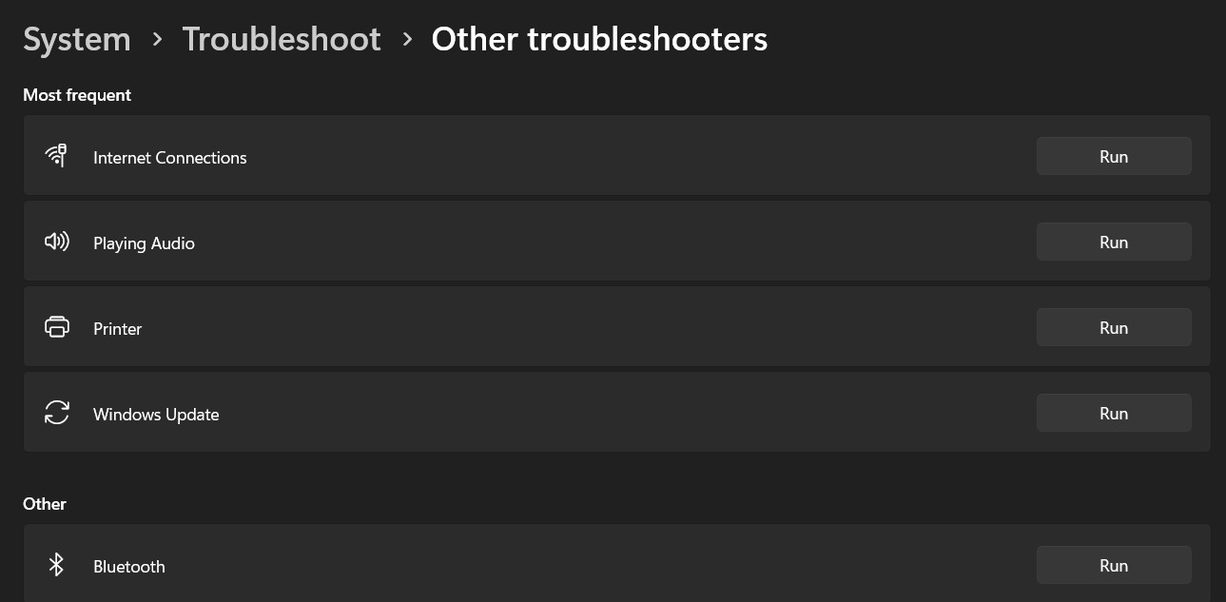Click the Bluetooth icon in the Other section
The image size is (1226, 602).
(56, 564)
